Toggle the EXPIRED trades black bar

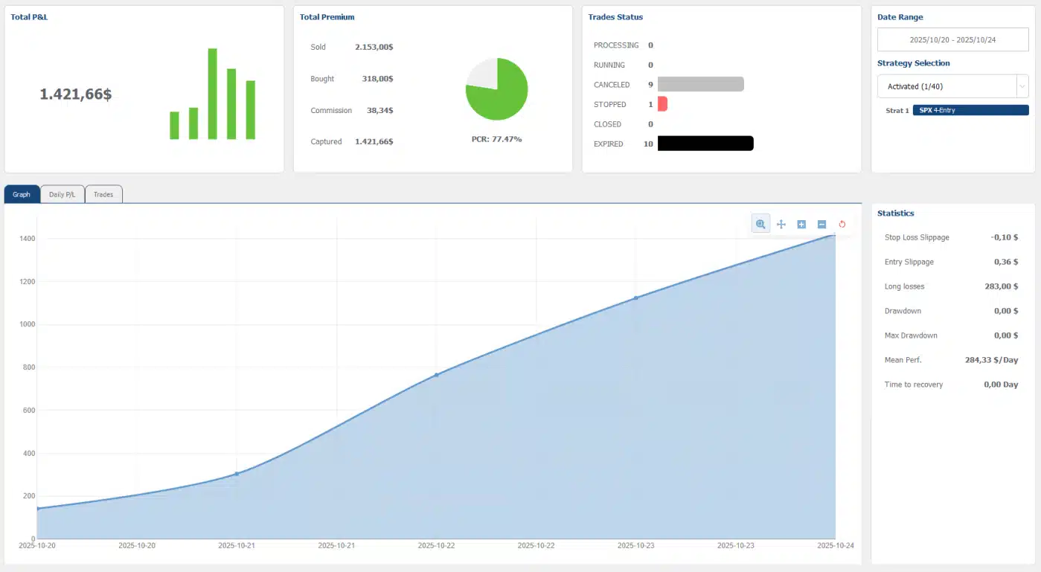pos(705,143)
